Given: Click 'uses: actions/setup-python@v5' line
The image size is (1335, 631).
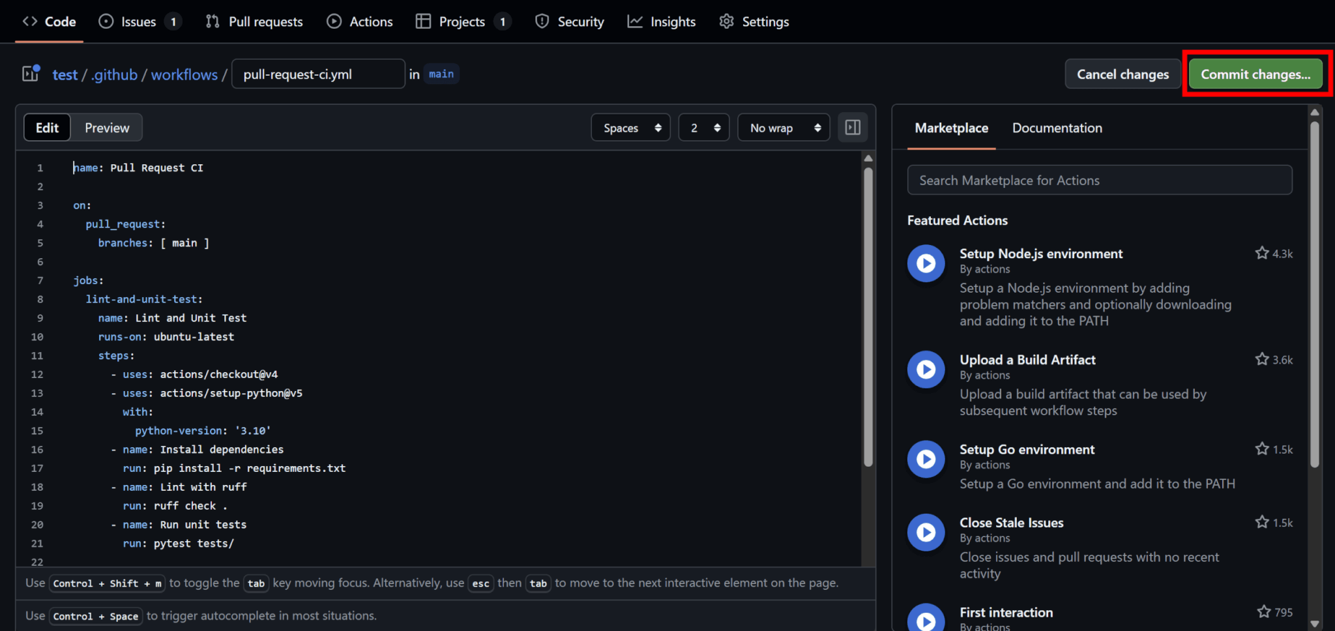Looking at the screenshot, I should [x=207, y=393].
